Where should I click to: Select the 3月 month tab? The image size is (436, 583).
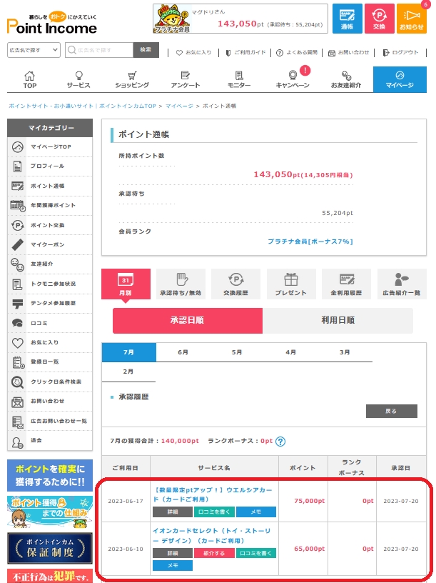click(345, 352)
